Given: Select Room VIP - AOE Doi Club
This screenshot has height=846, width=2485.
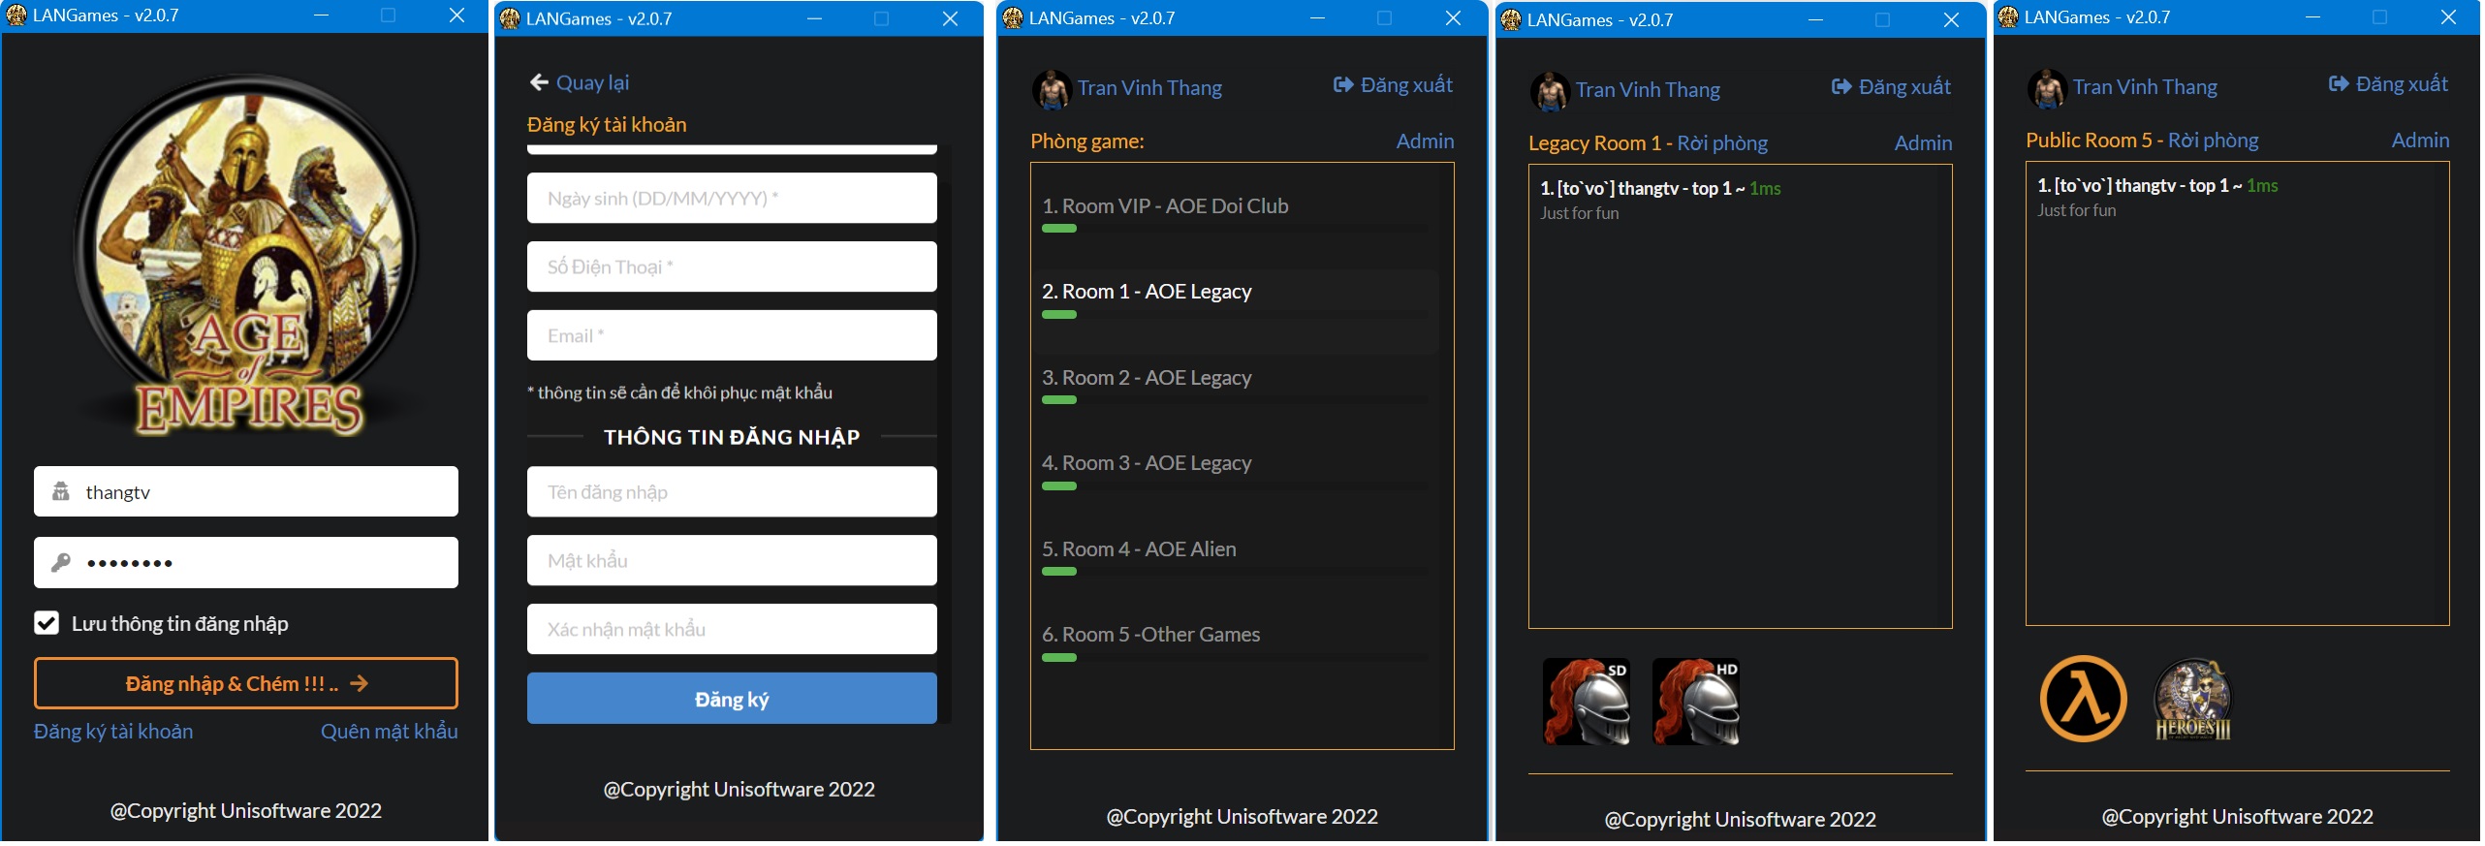Looking at the screenshot, I should [1165, 206].
